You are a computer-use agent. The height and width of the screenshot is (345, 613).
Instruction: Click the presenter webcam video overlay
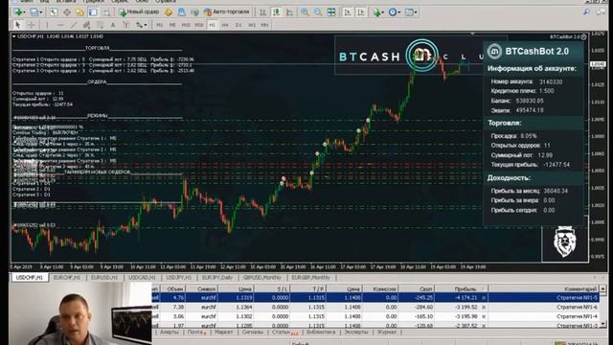80,313
